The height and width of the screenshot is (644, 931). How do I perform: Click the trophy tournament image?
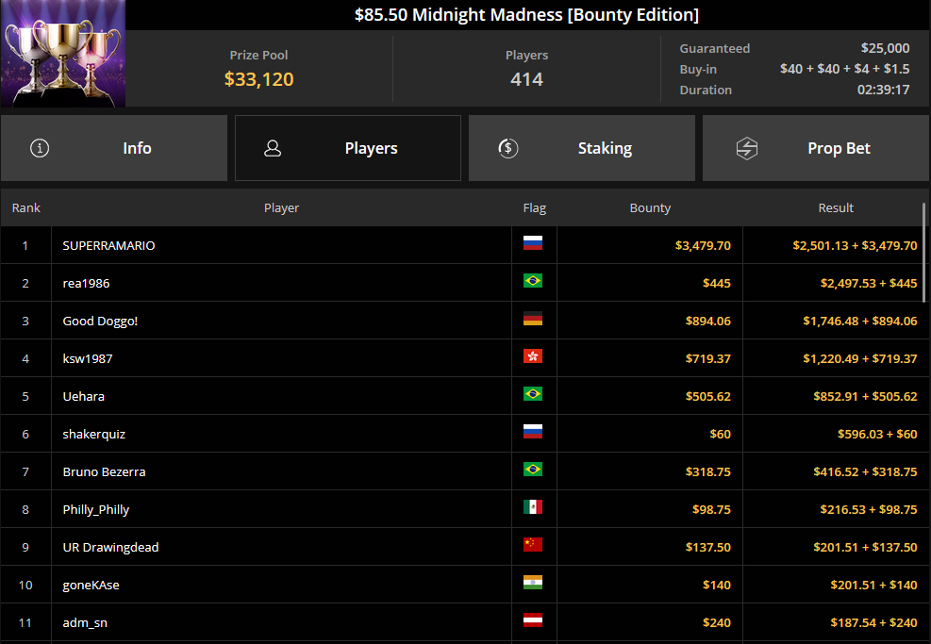pos(63,54)
